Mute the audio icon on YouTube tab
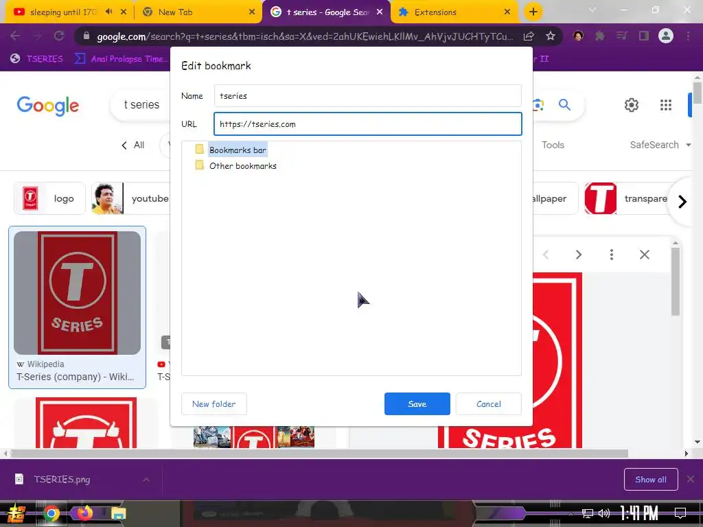The height and width of the screenshot is (527, 703). pos(109,12)
